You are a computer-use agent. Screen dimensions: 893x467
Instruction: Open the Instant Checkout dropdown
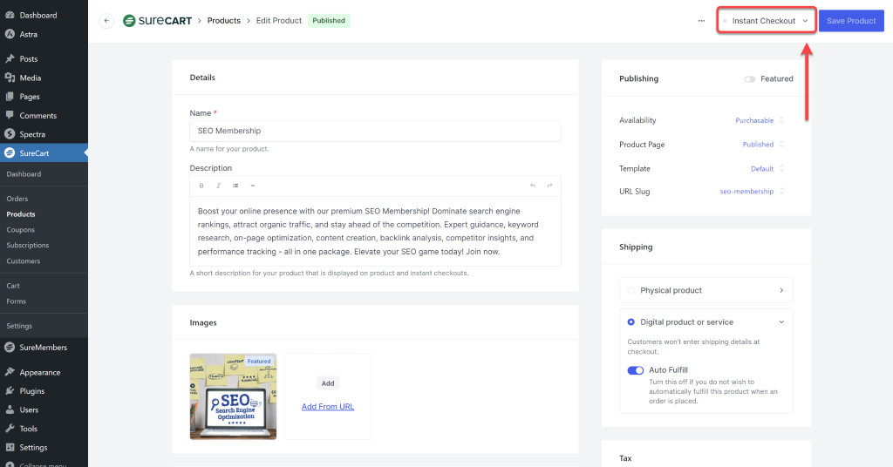point(766,21)
